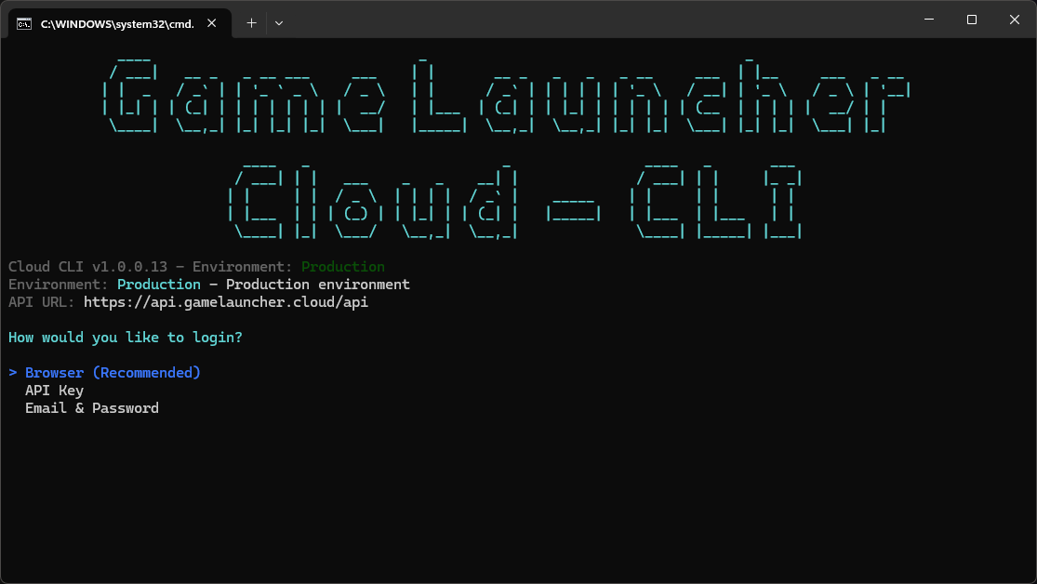Click the green Production environment label

pos(342,267)
